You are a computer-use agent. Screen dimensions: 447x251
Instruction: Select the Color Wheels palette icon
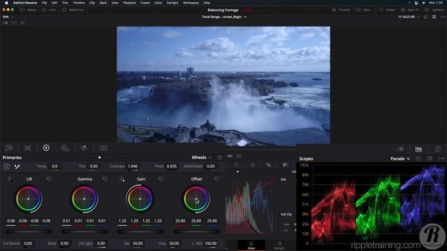tap(46, 148)
